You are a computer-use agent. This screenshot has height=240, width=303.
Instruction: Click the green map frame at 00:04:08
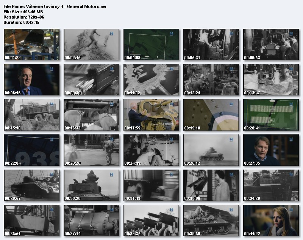tap(151, 44)
